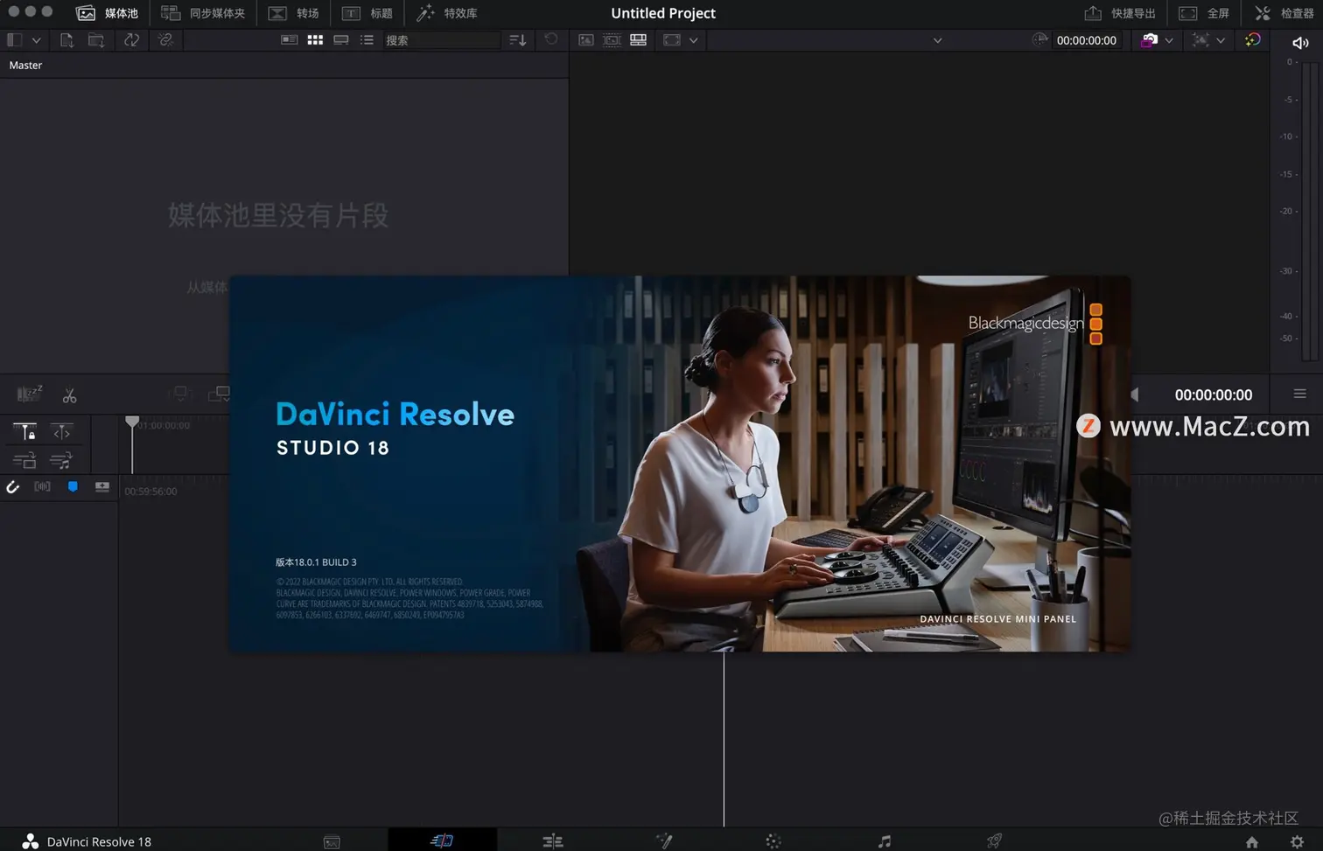Click the audio trim waveform icon
1323x851 pixels.
pos(42,486)
